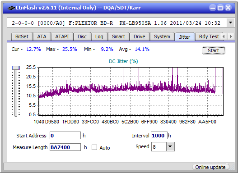Switch to the ATA tab
The image size is (238, 173).
(x=42, y=36)
